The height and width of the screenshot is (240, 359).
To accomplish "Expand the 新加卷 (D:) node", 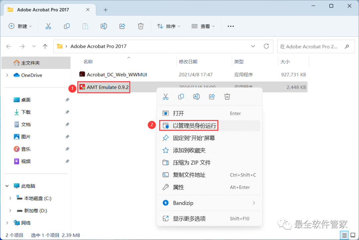I will 10,211.
